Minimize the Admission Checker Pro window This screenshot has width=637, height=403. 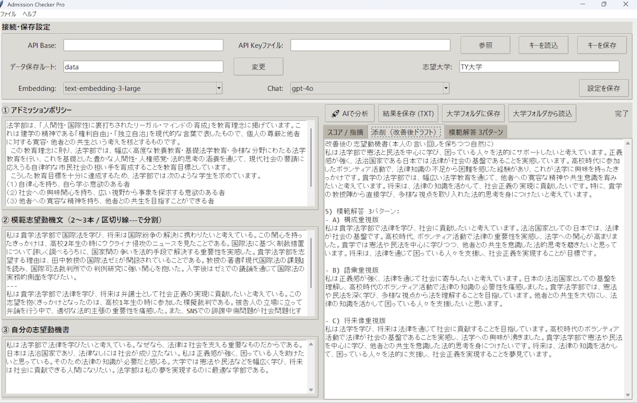583,4
